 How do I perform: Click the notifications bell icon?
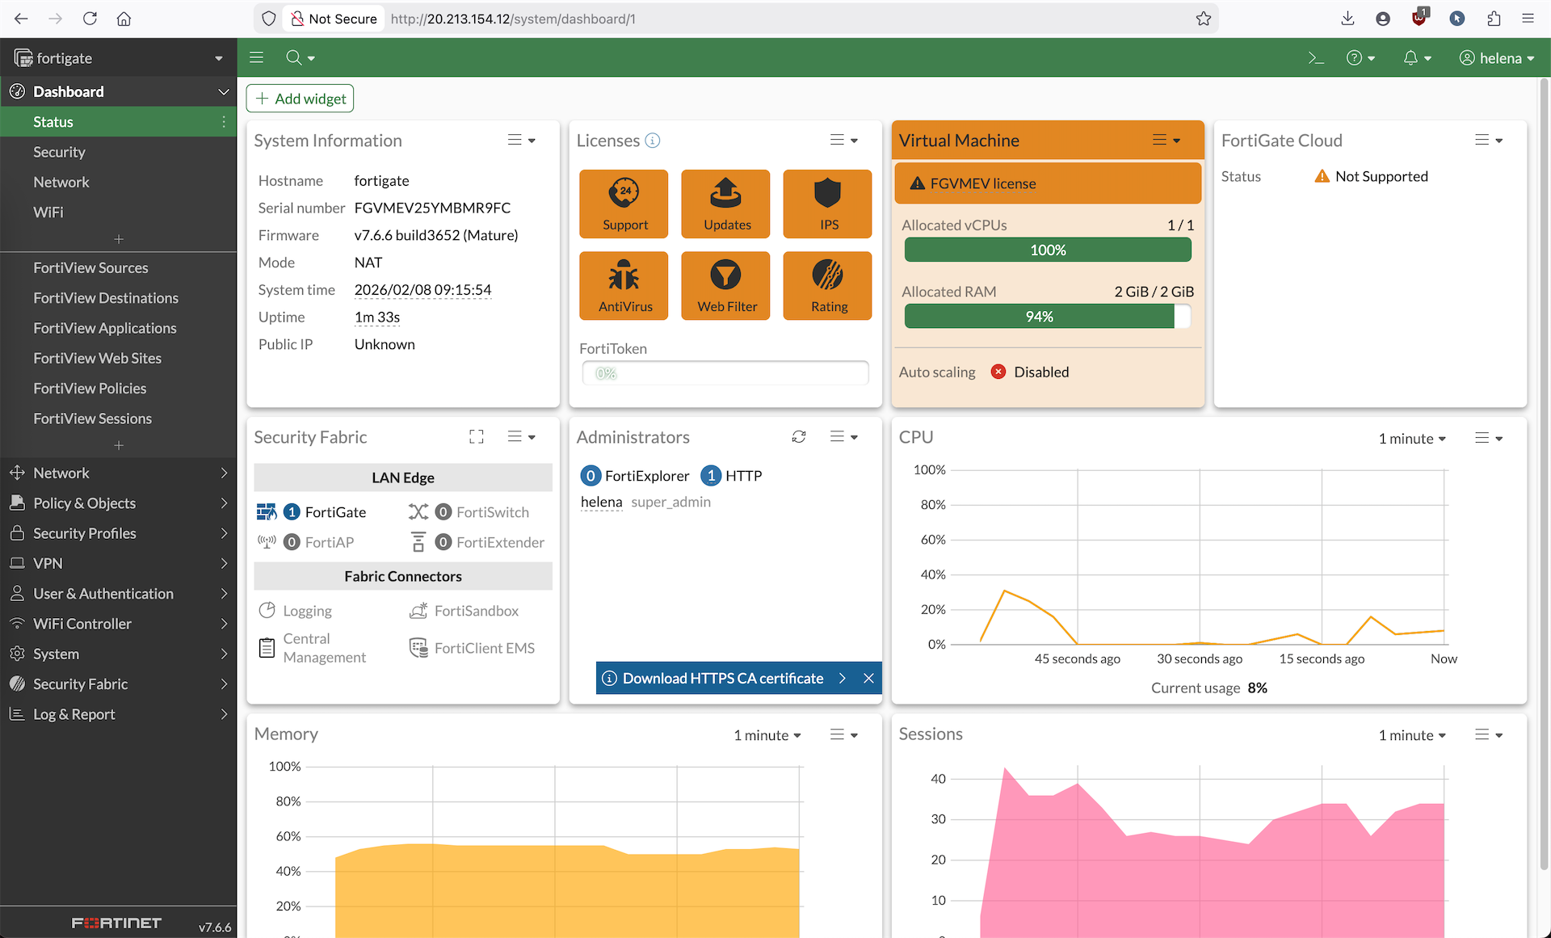point(1411,58)
